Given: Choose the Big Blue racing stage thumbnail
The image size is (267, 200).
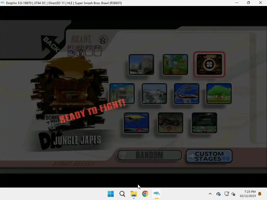Looking at the screenshot, I should click(x=137, y=123).
